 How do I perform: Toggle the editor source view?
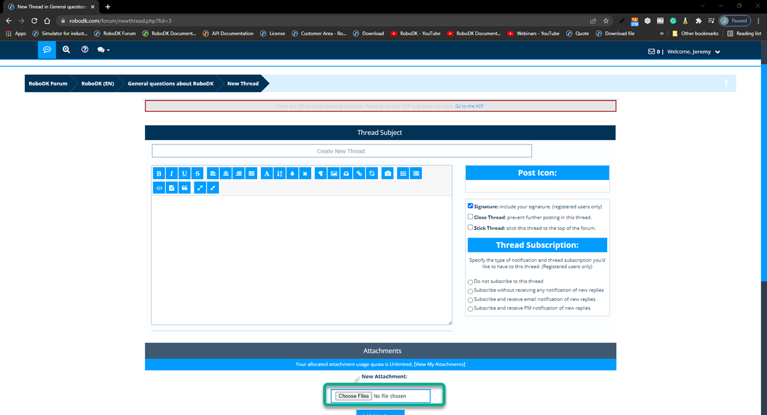[x=213, y=188]
